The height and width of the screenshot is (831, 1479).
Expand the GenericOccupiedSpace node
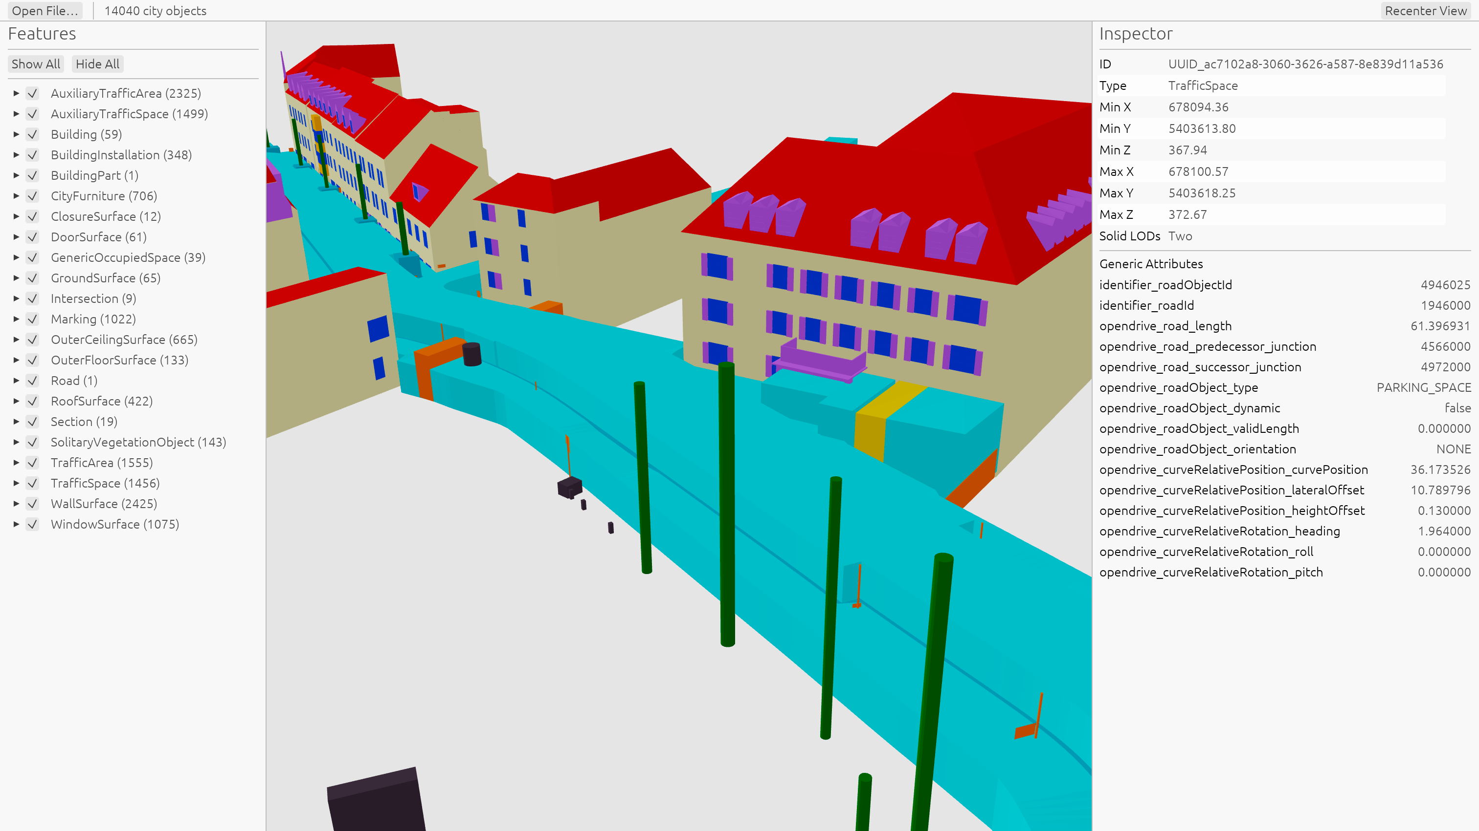click(x=16, y=257)
